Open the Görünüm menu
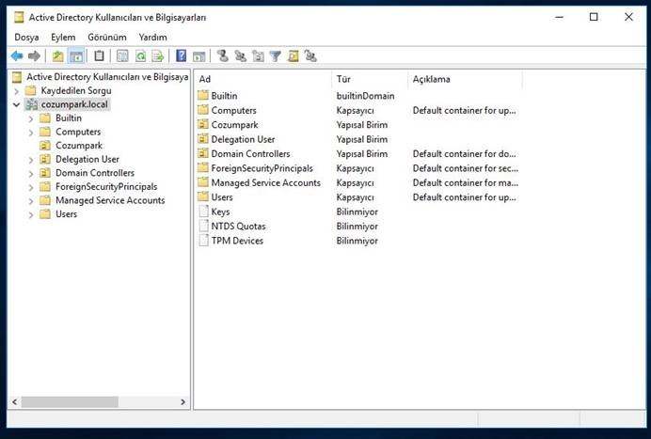Screen dimensions: 651x439 [x=107, y=37]
